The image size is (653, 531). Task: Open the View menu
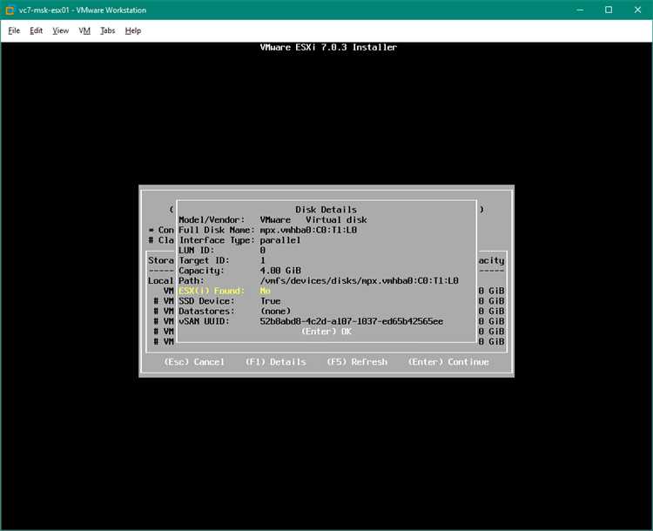coord(60,30)
